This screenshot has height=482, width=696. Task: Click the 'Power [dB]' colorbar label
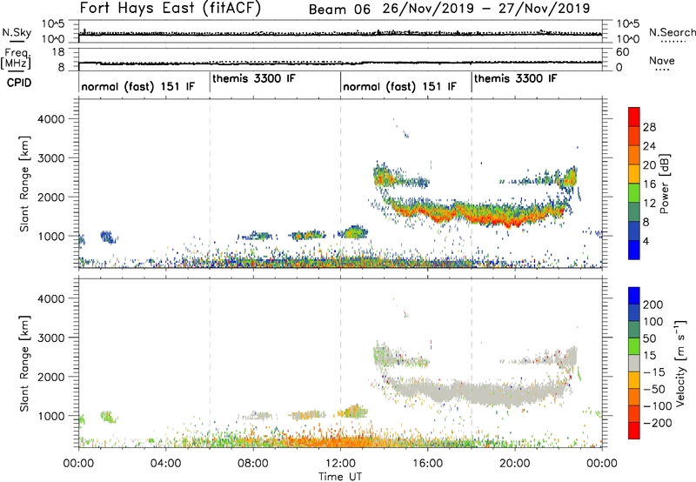665,184
